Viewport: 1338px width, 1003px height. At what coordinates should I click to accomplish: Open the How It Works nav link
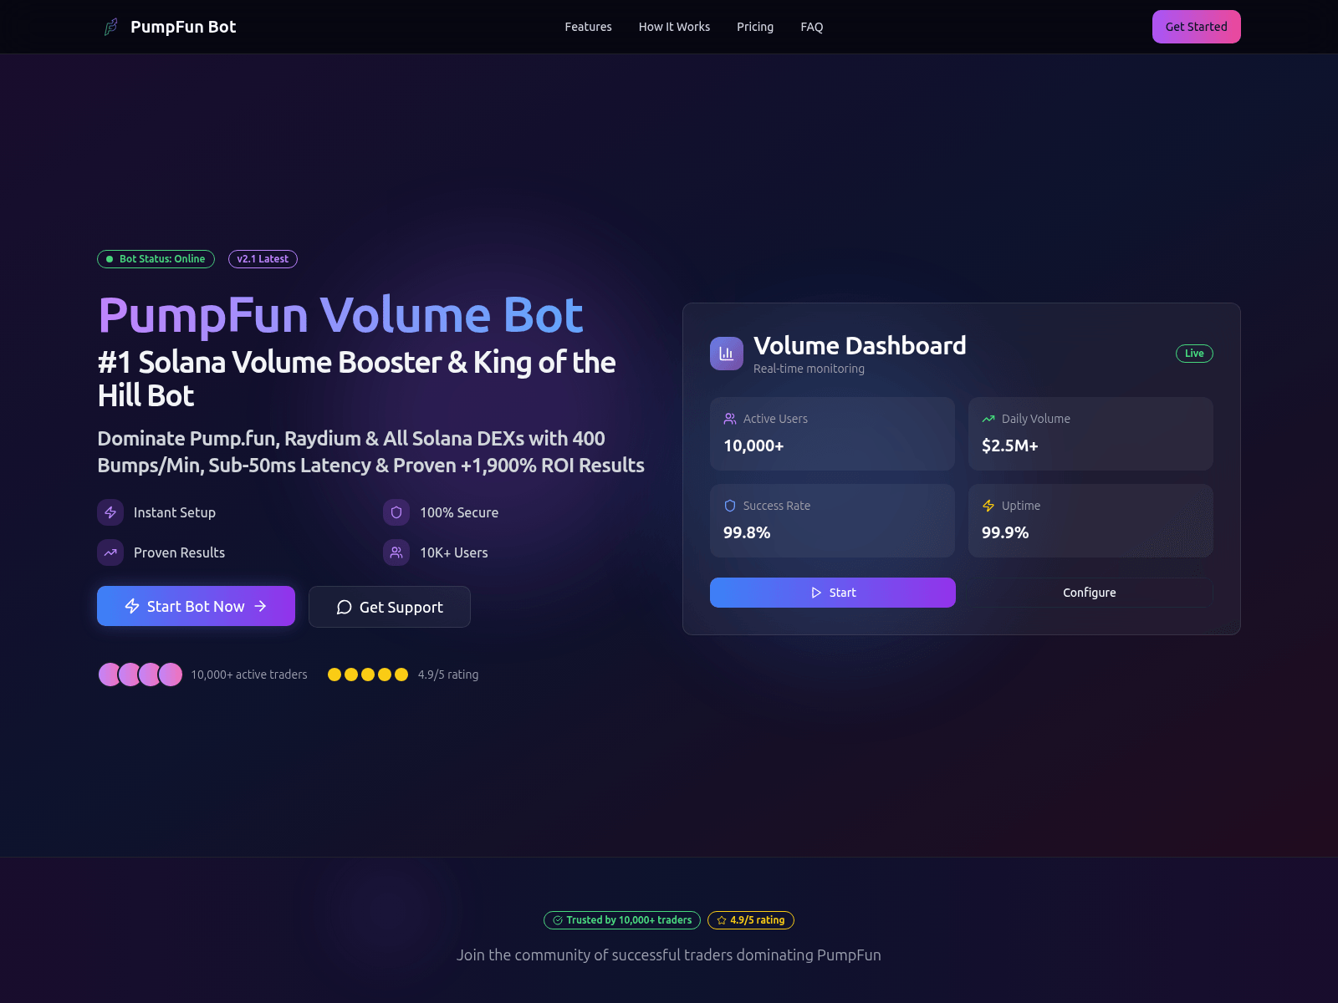point(674,27)
